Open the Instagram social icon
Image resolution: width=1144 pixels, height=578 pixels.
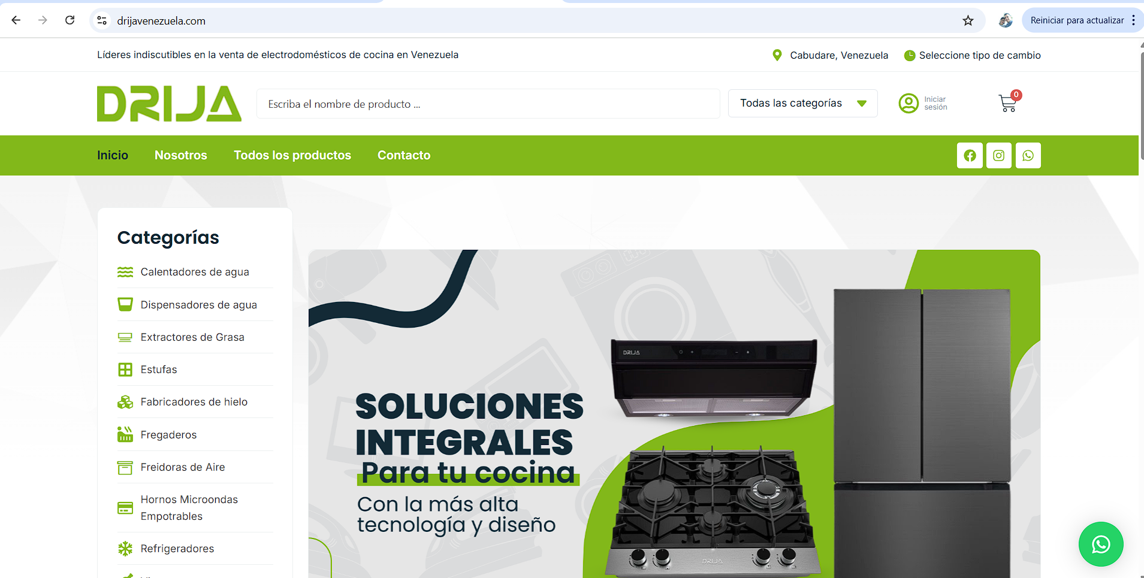tap(999, 156)
